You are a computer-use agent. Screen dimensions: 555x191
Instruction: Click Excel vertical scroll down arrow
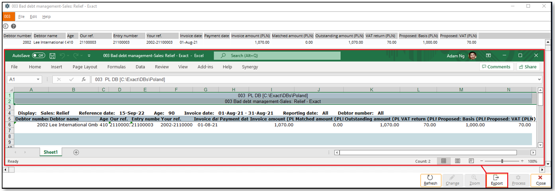click(x=541, y=145)
